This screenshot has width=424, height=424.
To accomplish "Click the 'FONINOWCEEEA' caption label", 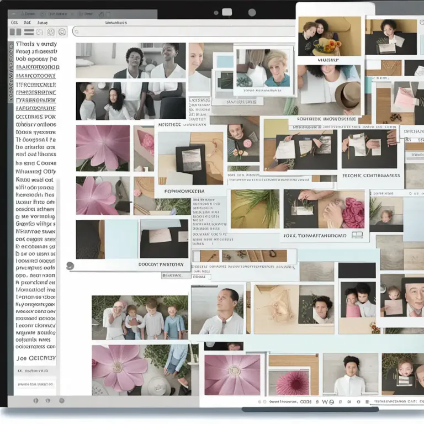I will [x=184, y=191].
